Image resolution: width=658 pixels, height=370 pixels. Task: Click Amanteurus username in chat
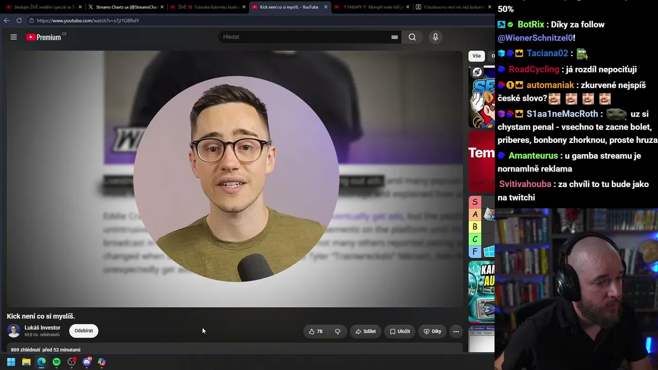(533, 156)
